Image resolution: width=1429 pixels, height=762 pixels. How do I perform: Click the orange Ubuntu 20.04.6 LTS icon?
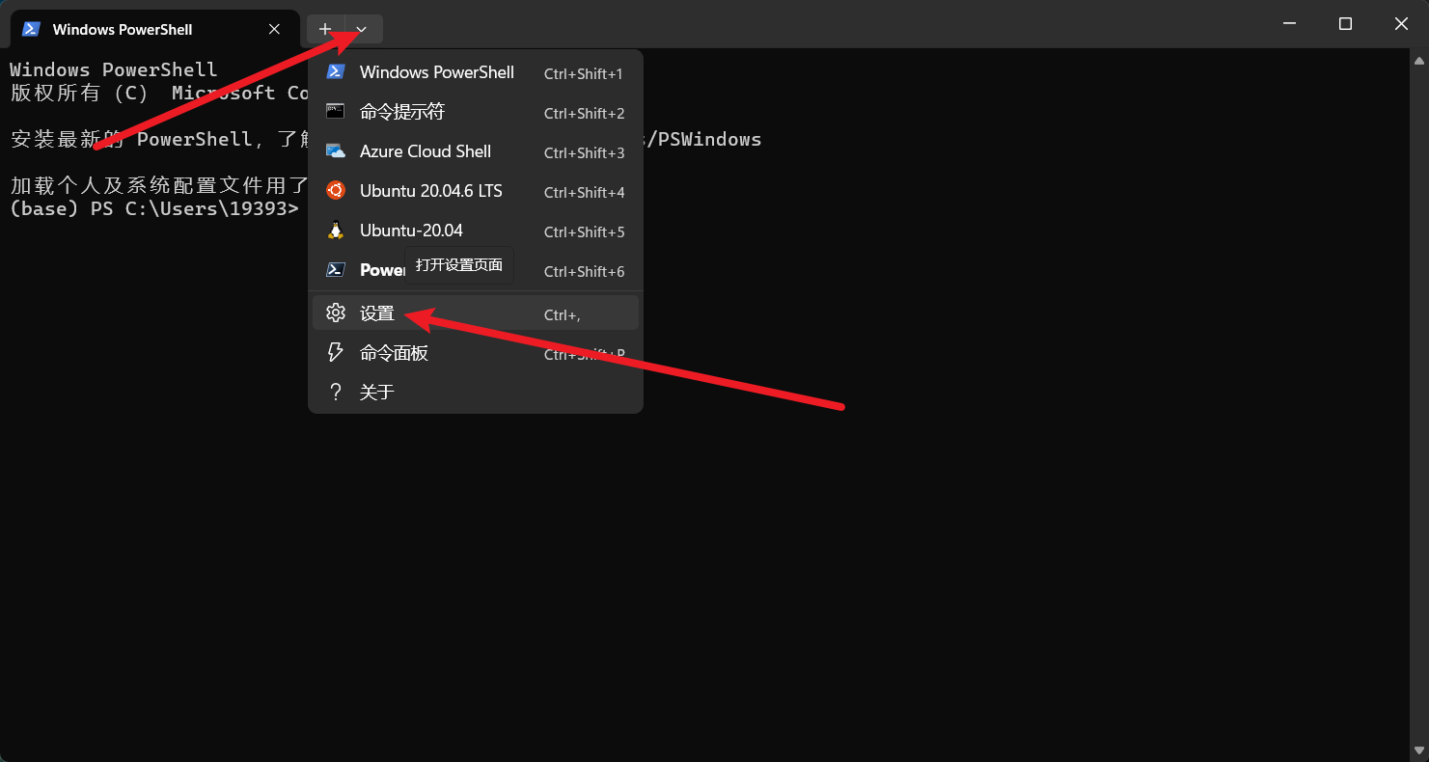click(336, 191)
